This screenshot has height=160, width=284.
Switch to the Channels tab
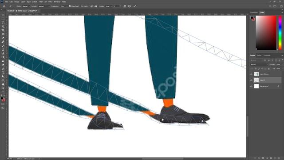click(x=267, y=56)
